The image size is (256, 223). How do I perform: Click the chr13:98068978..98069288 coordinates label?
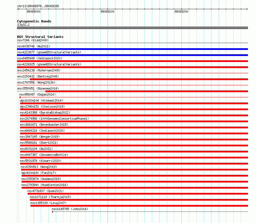coord(38,6)
